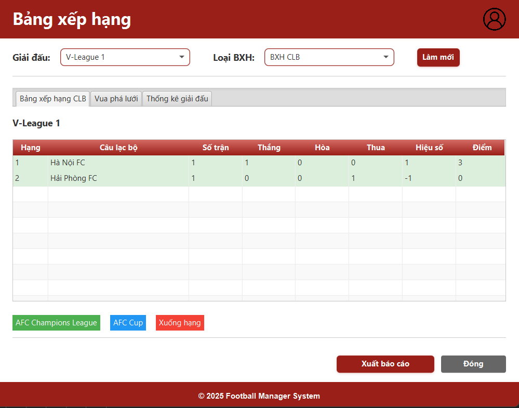Click the user profile icon
519x408 pixels.
coord(494,19)
